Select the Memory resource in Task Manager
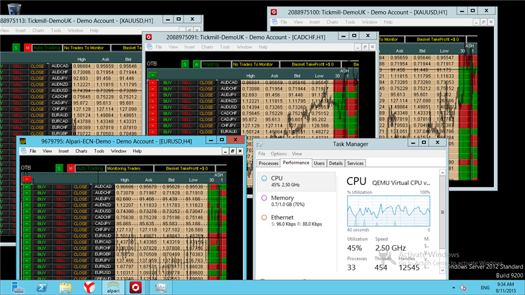This screenshot has width=525, height=295. [x=297, y=201]
